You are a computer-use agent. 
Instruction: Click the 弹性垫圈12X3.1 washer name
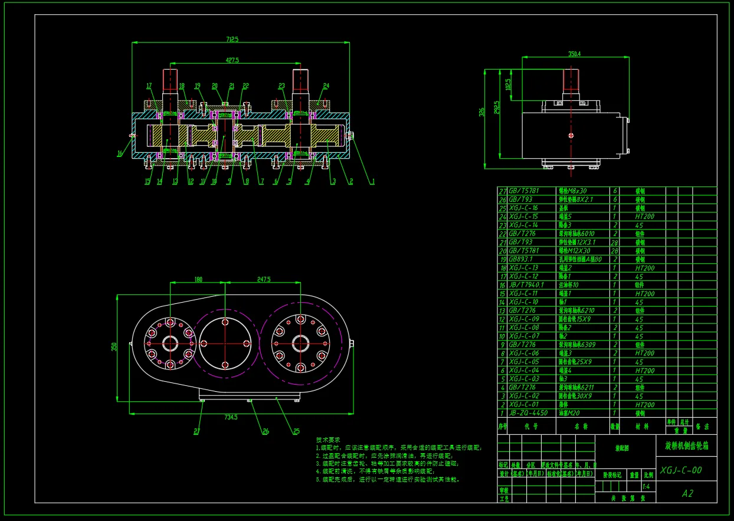click(x=576, y=243)
